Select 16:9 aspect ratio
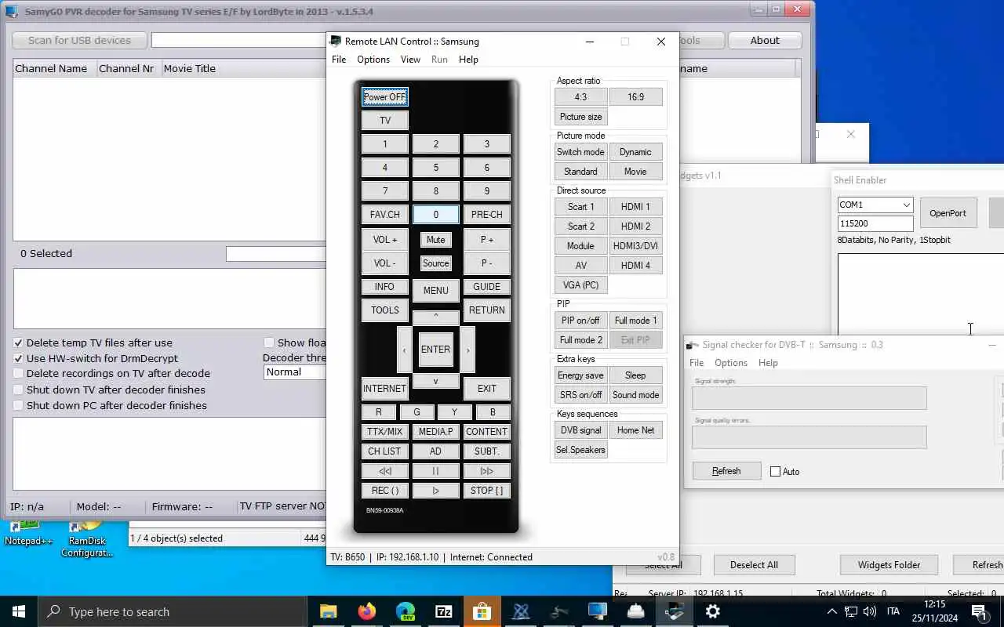The height and width of the screenshot is (627, 1004). click(x=635, y=97)
